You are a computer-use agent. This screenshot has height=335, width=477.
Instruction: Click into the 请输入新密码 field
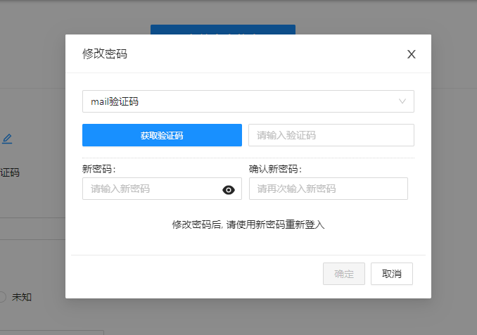151,189
